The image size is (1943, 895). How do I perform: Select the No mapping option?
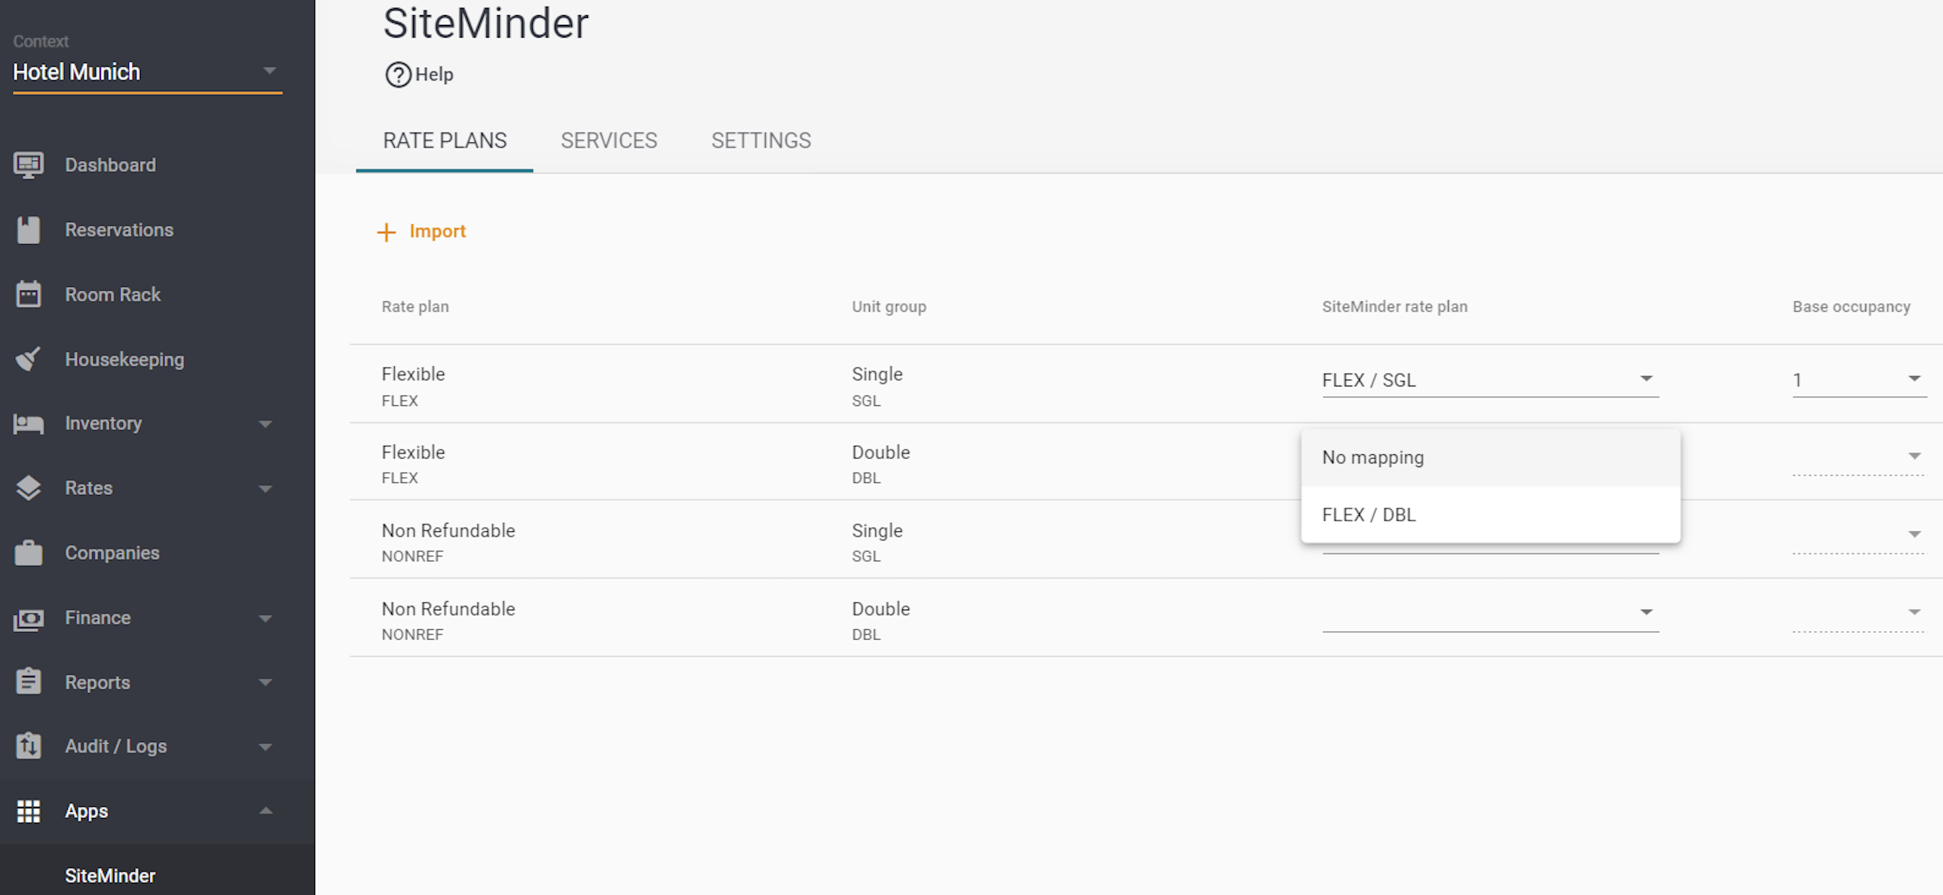(x=1491, y=458)
